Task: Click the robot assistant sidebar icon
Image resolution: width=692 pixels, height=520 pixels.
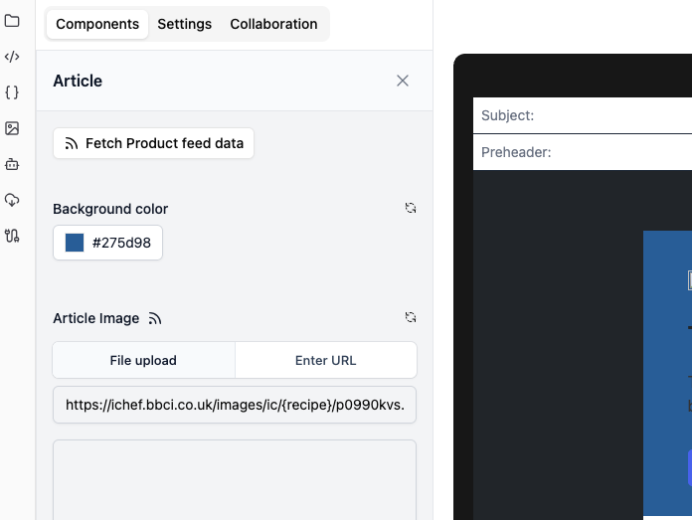Action: coord(12,164)
